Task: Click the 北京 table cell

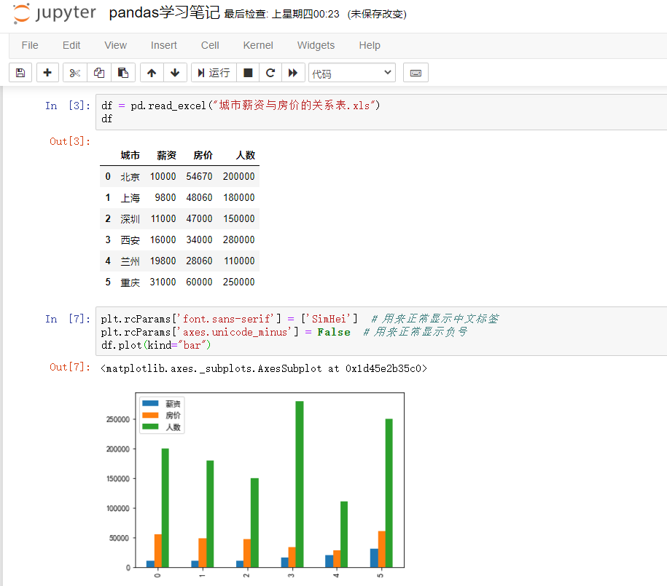Action: tap(130, 176)
